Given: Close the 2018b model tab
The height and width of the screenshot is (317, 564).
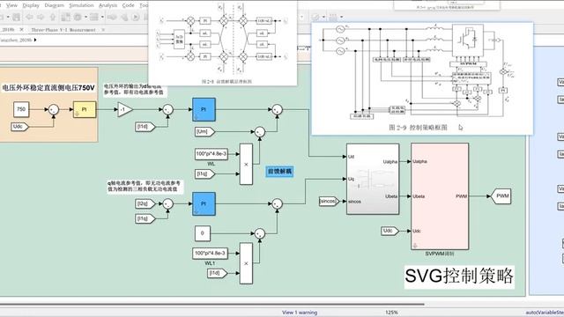Looking at the screenshot, I should [21, 29].
